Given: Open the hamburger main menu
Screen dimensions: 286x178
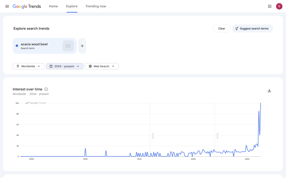Looking at the screenshot, I should coord(7,6).
